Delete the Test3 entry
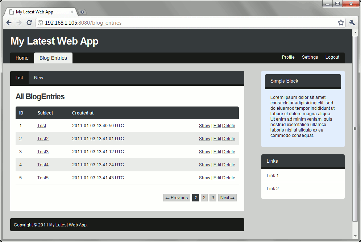 point(229,152)
